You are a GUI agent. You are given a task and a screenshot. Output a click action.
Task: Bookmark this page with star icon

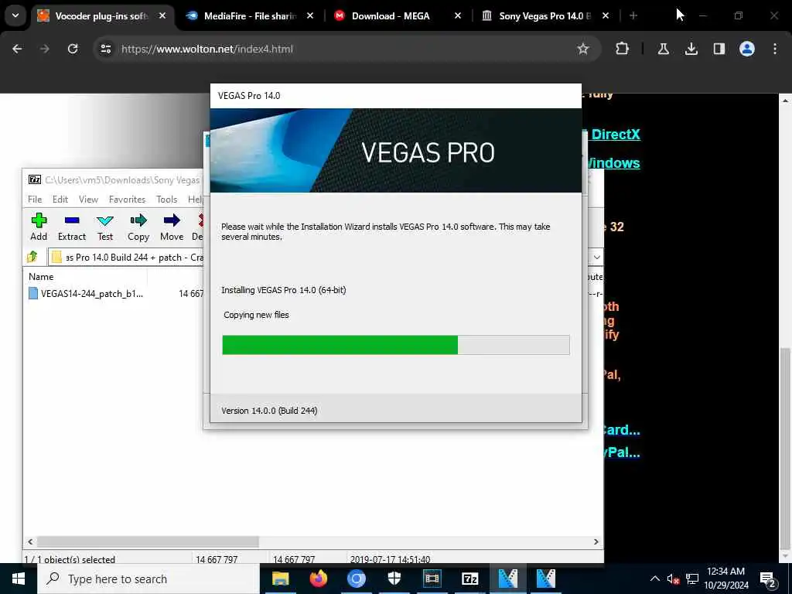[x=583, y=49]
